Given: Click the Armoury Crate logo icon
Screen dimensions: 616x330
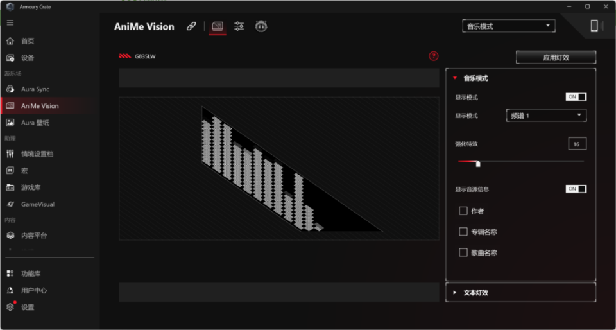Looking at the screenshot, I should click(10, 6).
